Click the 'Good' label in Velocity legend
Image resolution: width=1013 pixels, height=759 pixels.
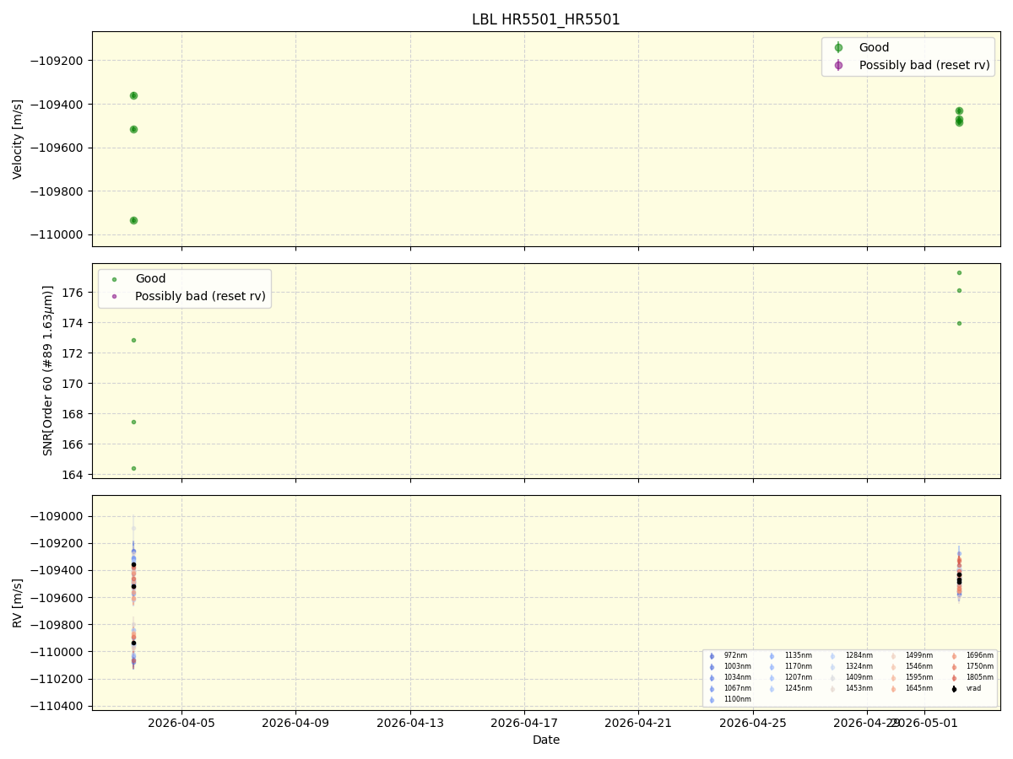874,48
